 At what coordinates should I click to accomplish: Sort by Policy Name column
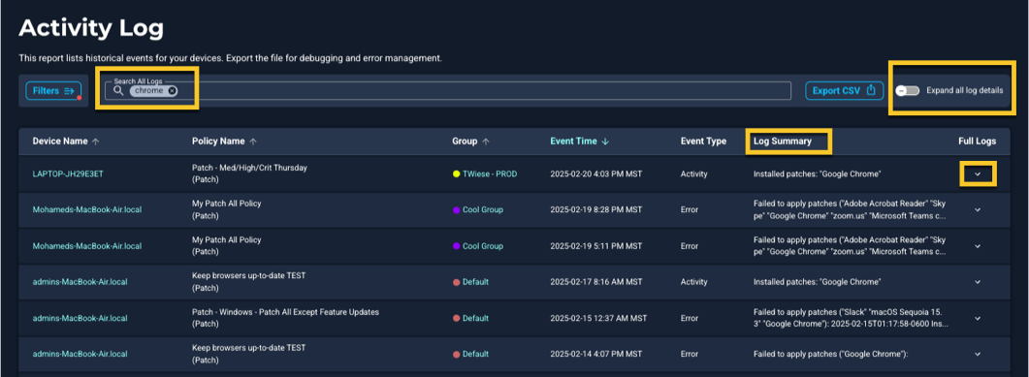click(224, 141)
